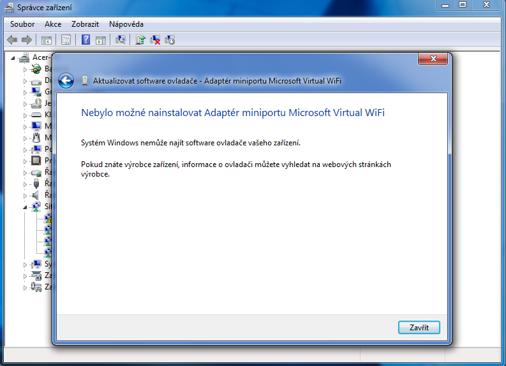The height and width of the screenshot is (366, 506).
Task: Click the disable device icon with down arrow
Action: point(170,40)
